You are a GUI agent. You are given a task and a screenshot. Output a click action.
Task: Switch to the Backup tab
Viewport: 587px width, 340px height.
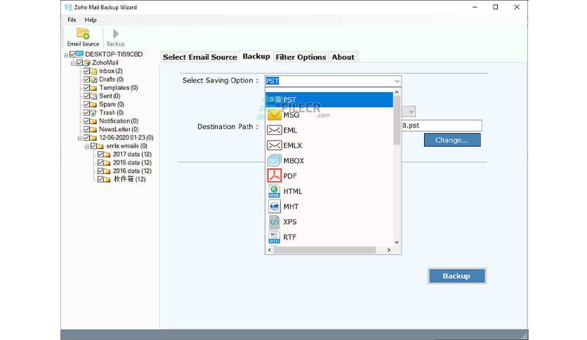[256, 56]
